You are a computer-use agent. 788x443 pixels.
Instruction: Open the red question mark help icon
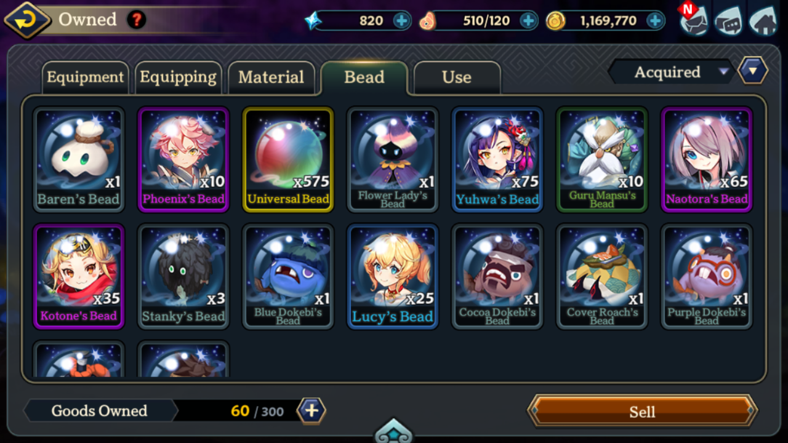[x=137, y=20]
